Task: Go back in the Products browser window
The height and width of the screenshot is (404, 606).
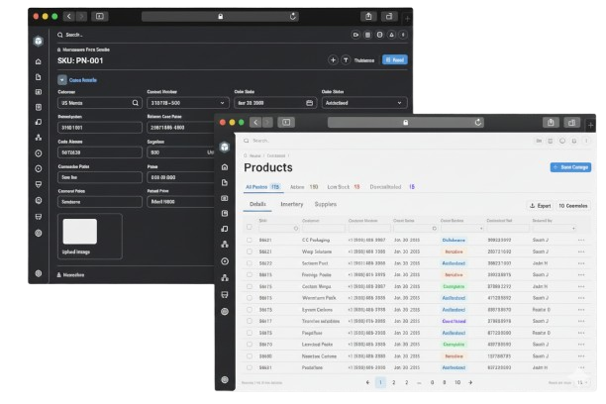Action: pos(255,122)
